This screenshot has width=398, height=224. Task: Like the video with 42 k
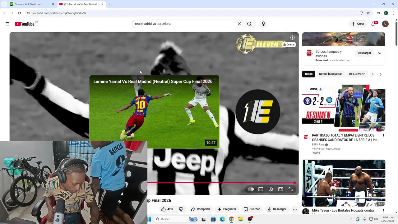pos(167,209)
